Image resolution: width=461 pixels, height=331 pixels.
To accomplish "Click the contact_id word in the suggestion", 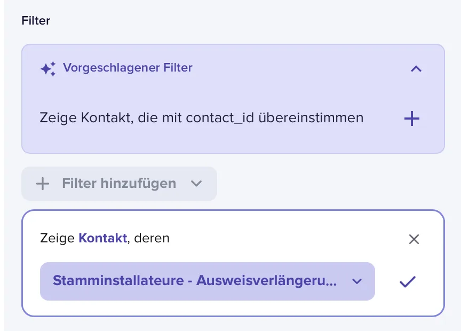I will pos(220,118).
